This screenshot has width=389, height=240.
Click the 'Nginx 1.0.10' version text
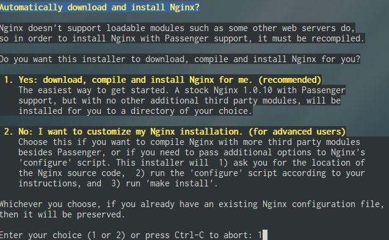243,90
